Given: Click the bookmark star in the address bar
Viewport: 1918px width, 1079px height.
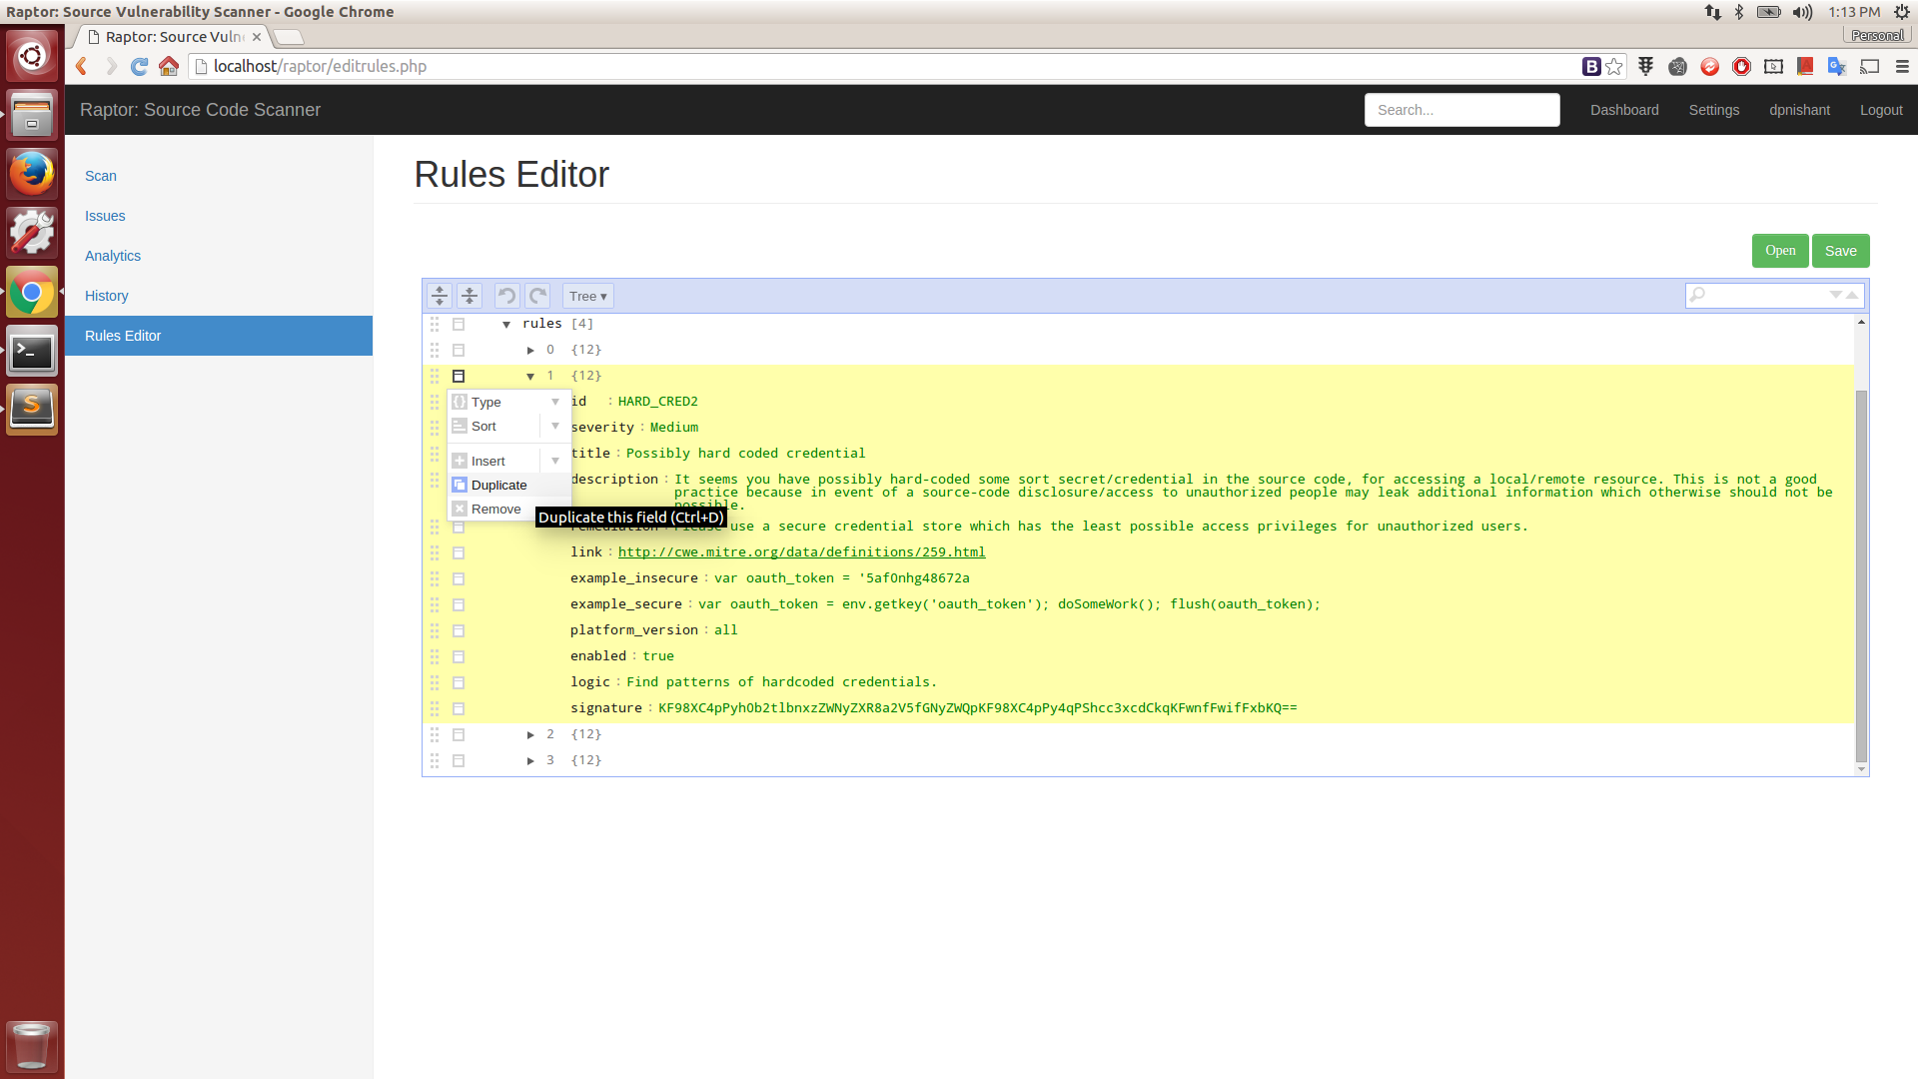Looking at the screenshot, I should tap(1614, 66).
